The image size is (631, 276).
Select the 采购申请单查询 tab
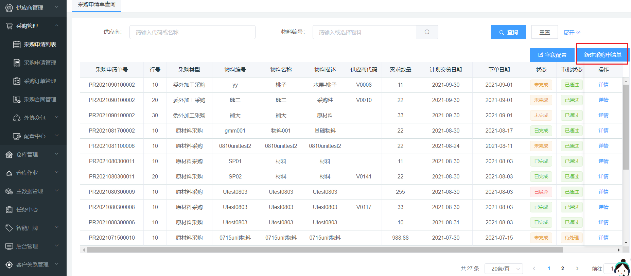click(x=97, y=4)
